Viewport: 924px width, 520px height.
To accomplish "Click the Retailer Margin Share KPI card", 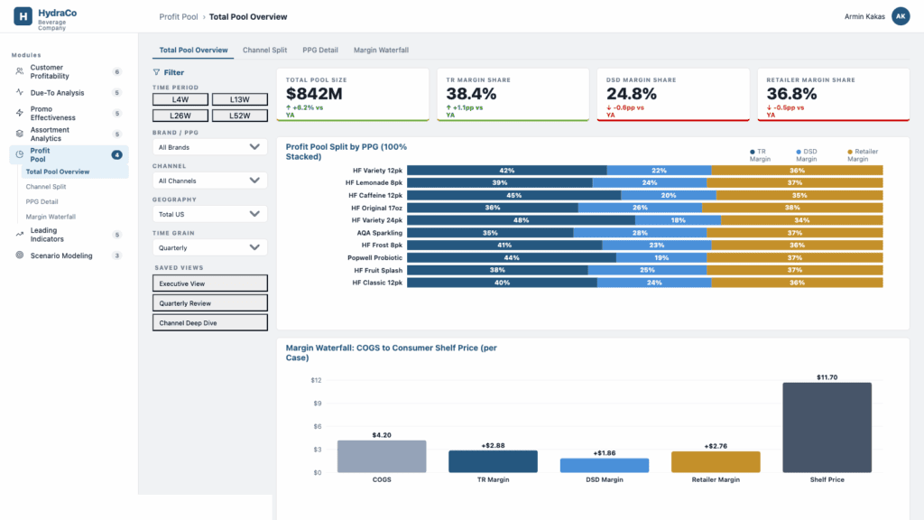I will [833, 95].
